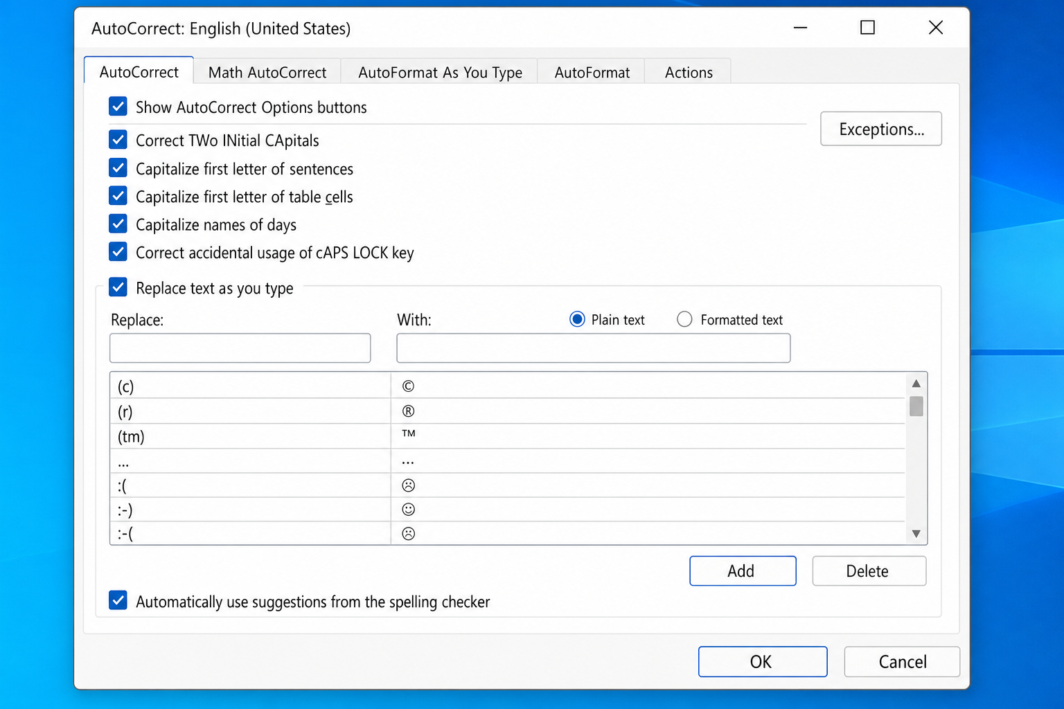This screenshot has width=1064, height=709.
Task: Confirm with the OK button
Action: click(x=763, y=661)
